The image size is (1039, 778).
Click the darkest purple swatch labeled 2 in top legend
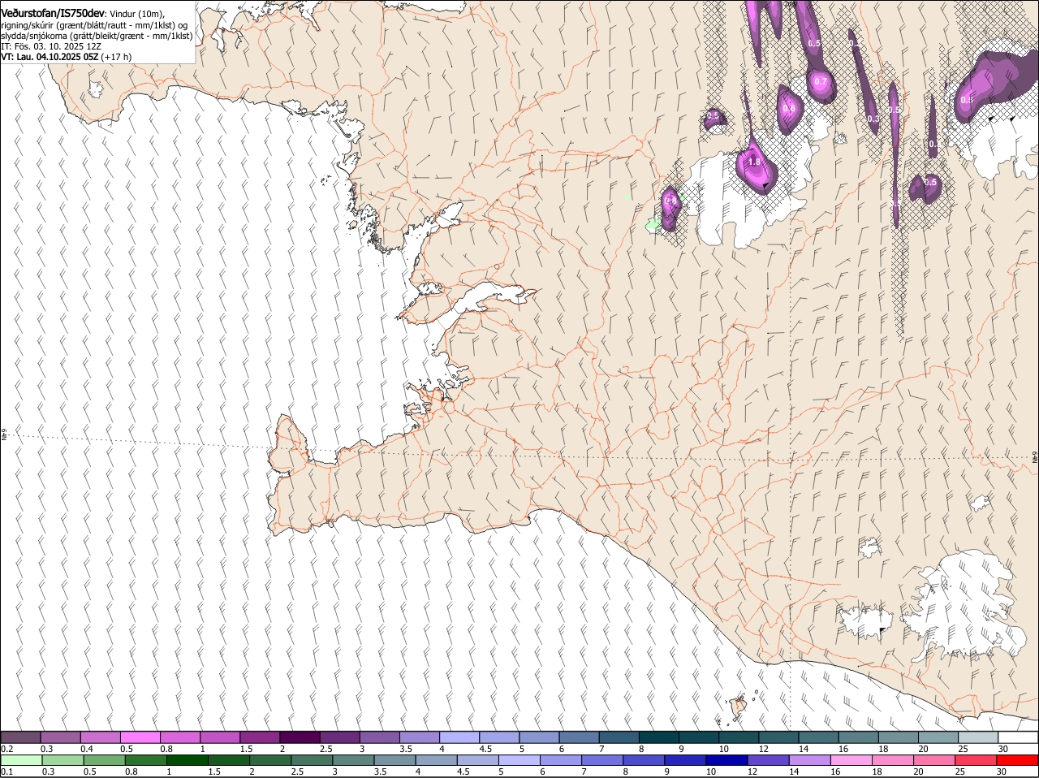pos(300,737)
